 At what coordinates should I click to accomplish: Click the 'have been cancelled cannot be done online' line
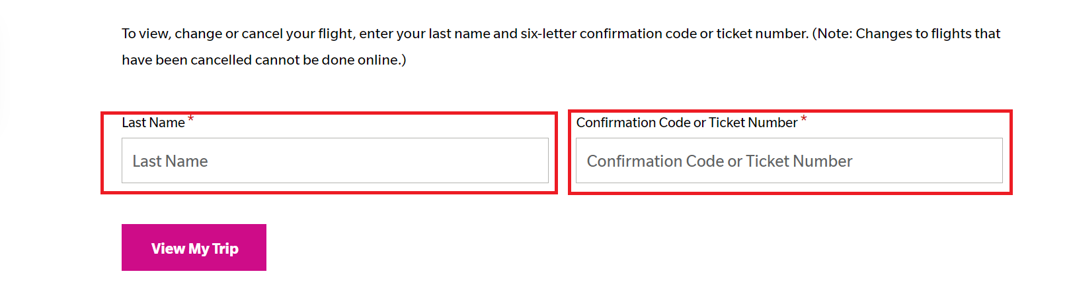point(264,60)
